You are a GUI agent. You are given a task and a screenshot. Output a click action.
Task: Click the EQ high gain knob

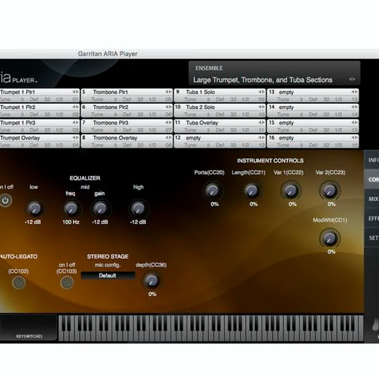(138, 208)
